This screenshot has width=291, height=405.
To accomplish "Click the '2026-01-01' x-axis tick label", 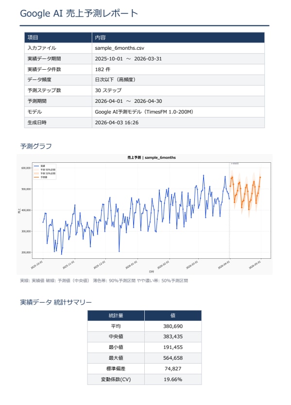I will 131,265.
